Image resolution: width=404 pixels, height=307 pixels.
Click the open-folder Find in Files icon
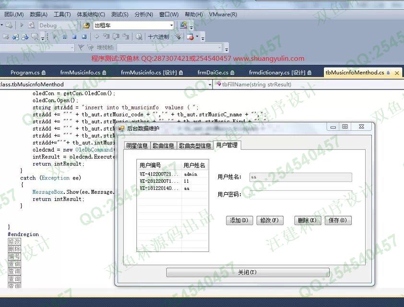(86, 25)
